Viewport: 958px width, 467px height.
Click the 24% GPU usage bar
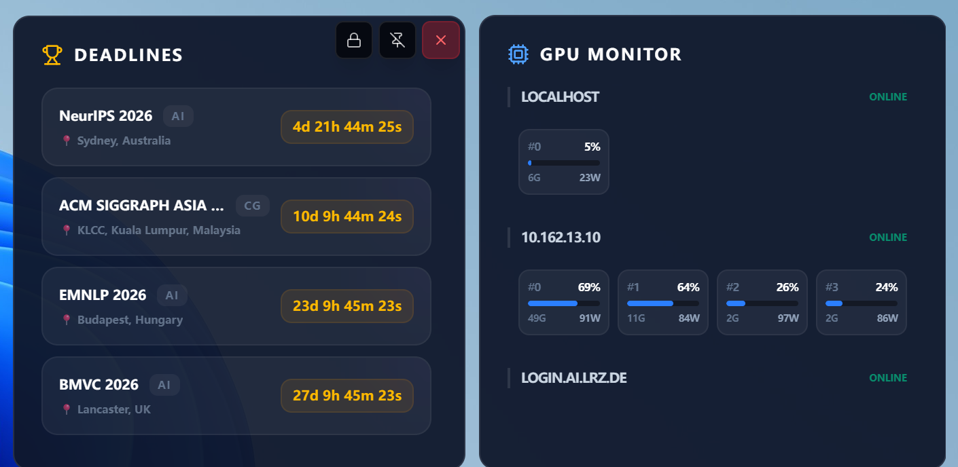click(862, 303)
